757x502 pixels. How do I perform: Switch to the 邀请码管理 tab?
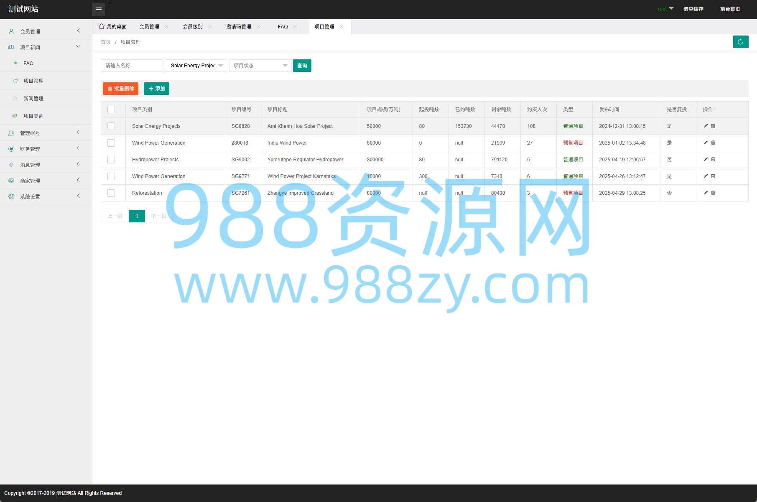tap(239, 27)
